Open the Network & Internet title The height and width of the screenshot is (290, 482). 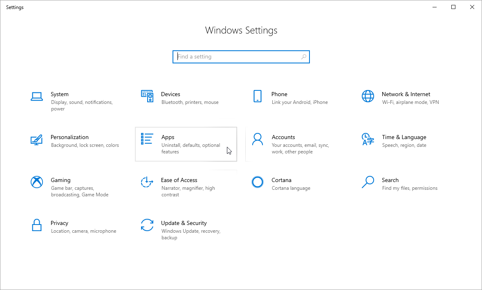coord(406,94)
